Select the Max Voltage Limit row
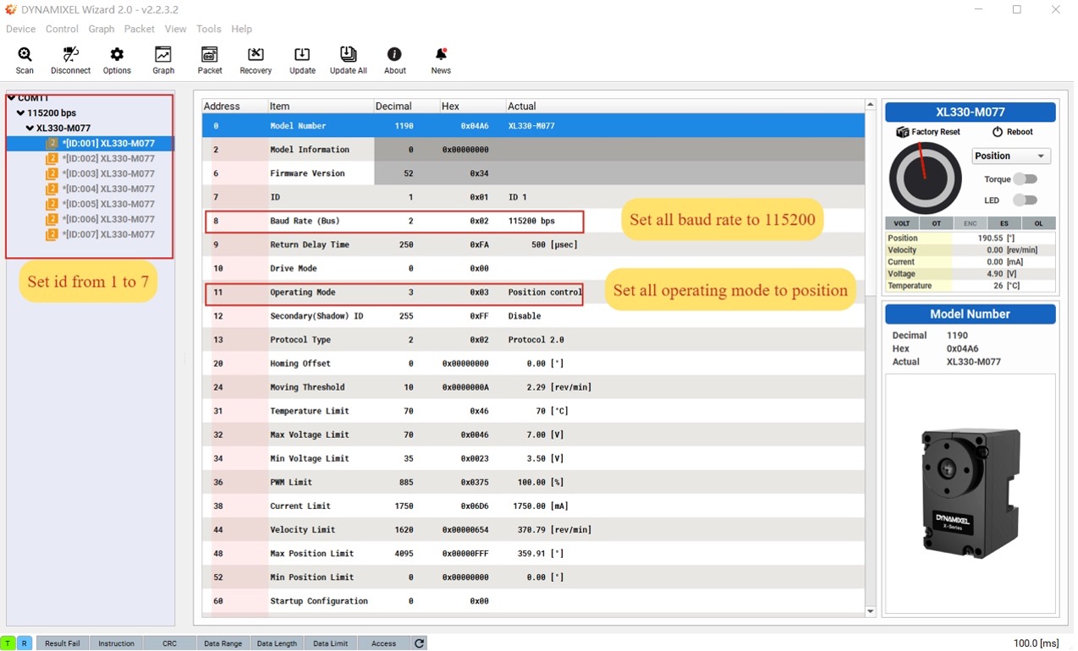Screen dimensions: 1078x651 [x=533, y=435]
